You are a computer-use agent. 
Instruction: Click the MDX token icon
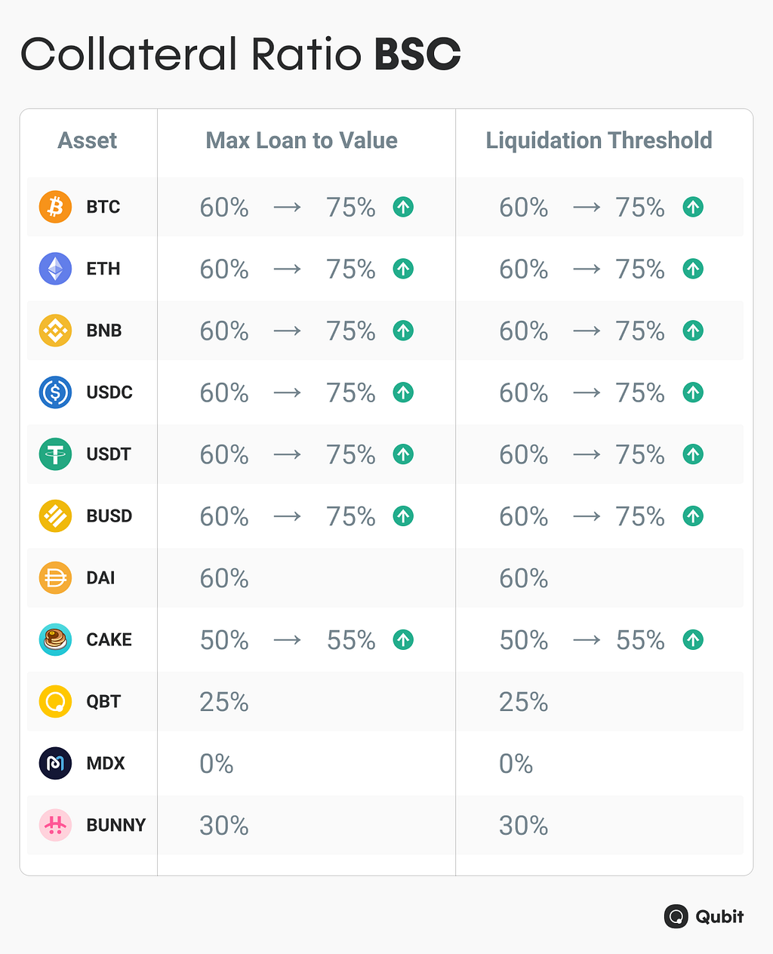tap(55, 764)
